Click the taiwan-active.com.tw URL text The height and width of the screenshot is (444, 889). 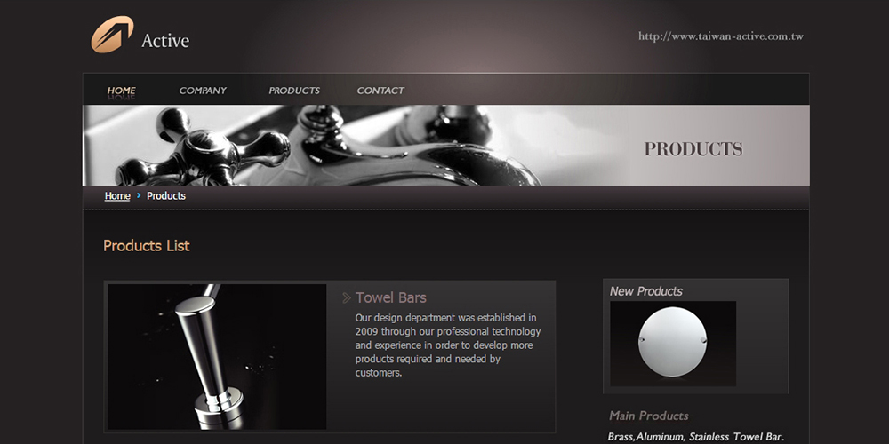click(721, 36)
